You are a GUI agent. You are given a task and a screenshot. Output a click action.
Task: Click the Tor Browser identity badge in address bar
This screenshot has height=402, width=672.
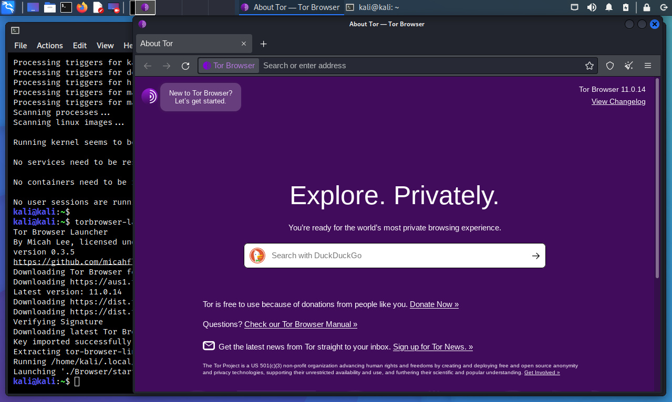[x=229, y=66]
